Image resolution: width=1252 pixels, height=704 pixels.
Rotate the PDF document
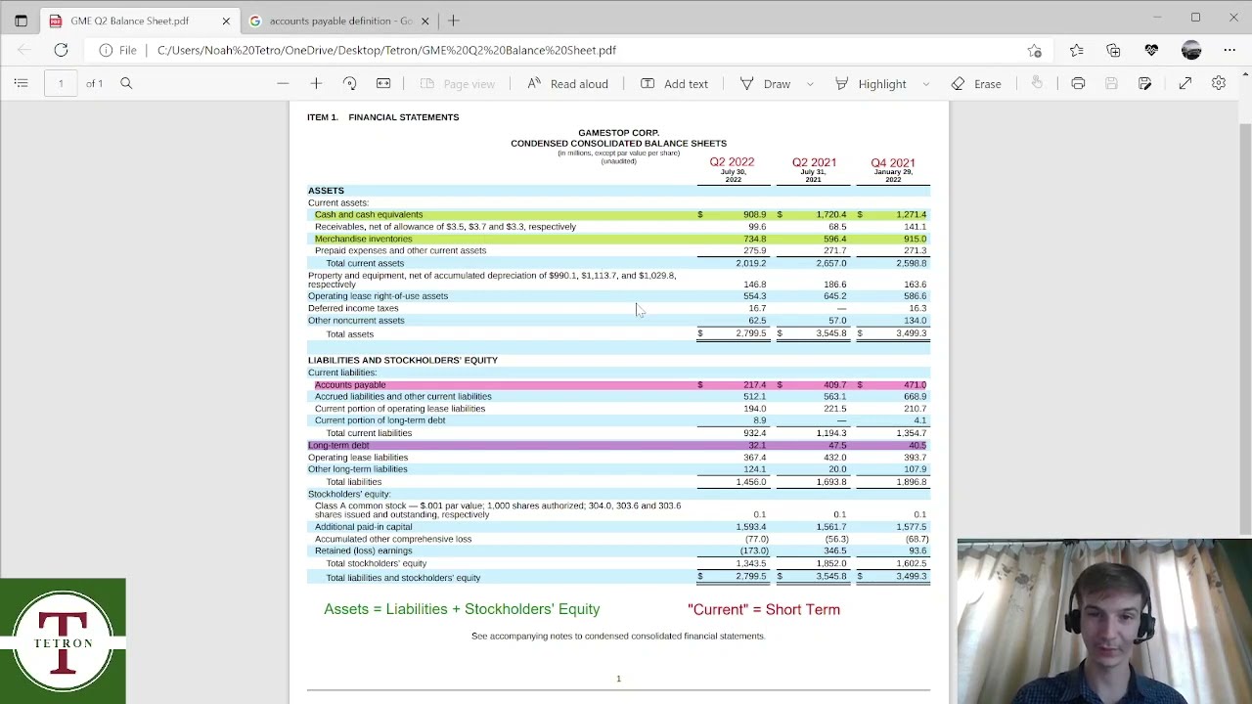pyautogui.click(x=349, y=83)
